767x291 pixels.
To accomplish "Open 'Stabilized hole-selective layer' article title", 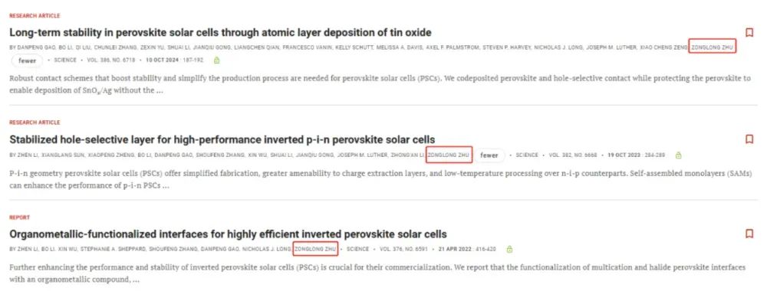I will (x=222, y=139).
